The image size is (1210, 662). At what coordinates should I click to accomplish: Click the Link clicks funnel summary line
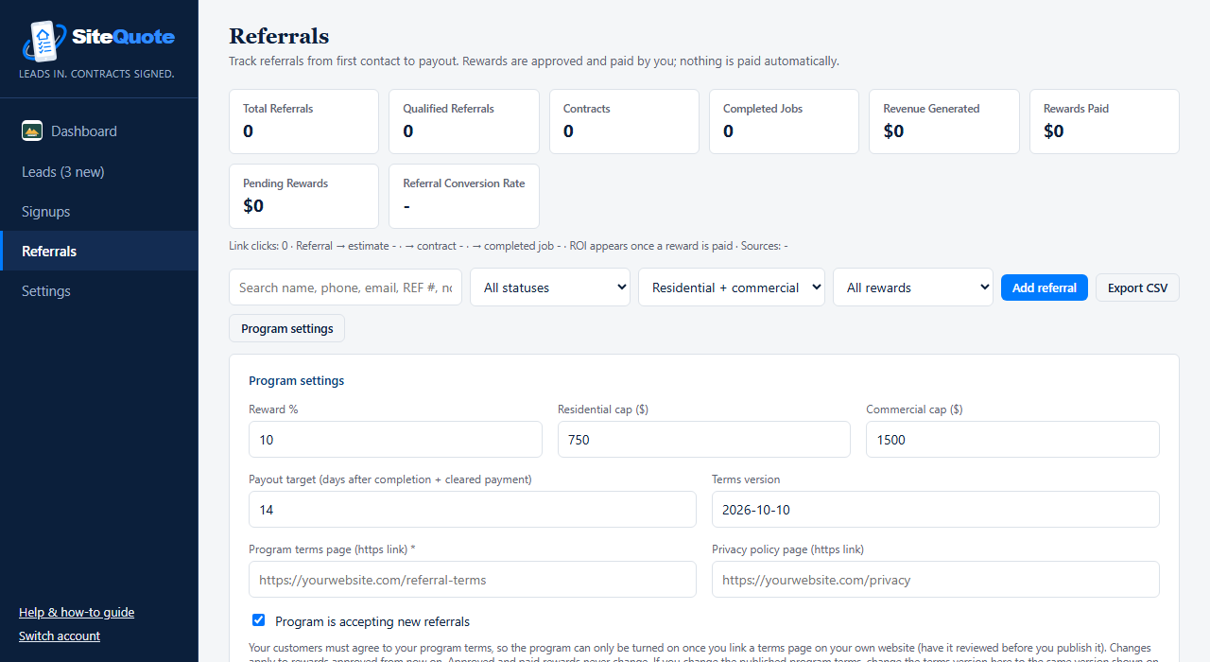(509, 246)
